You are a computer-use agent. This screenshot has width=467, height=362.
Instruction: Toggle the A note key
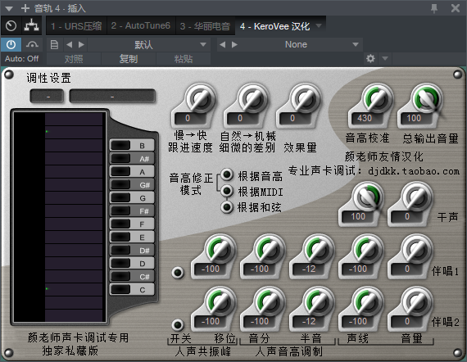(132, 171)
